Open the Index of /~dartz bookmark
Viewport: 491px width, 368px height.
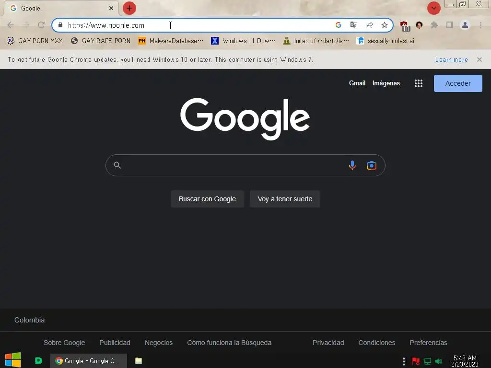pyautogui.click(x=316, y=41)
